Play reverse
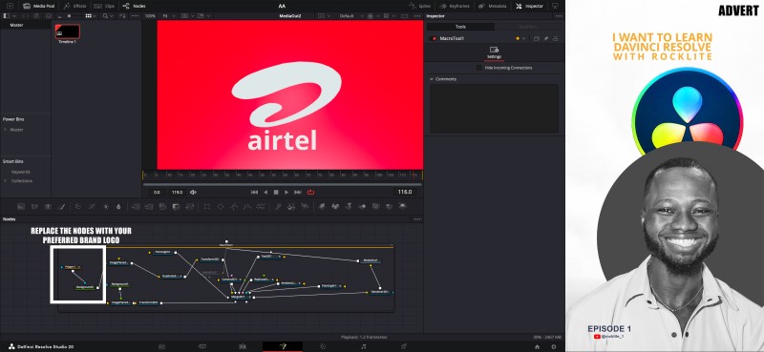 [x=265, y=193]
